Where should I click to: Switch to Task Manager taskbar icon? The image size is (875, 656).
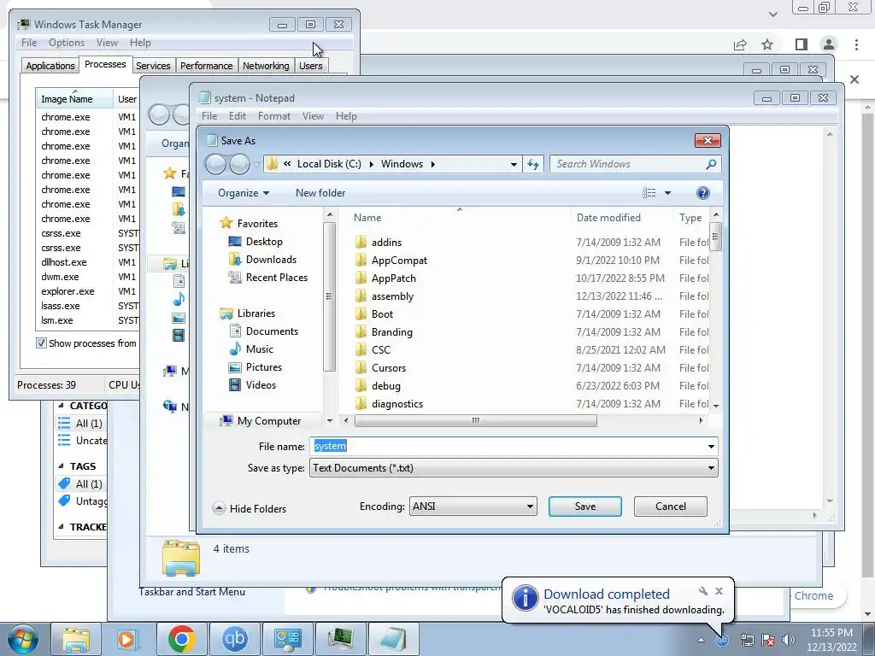click(x=340, y=639)
